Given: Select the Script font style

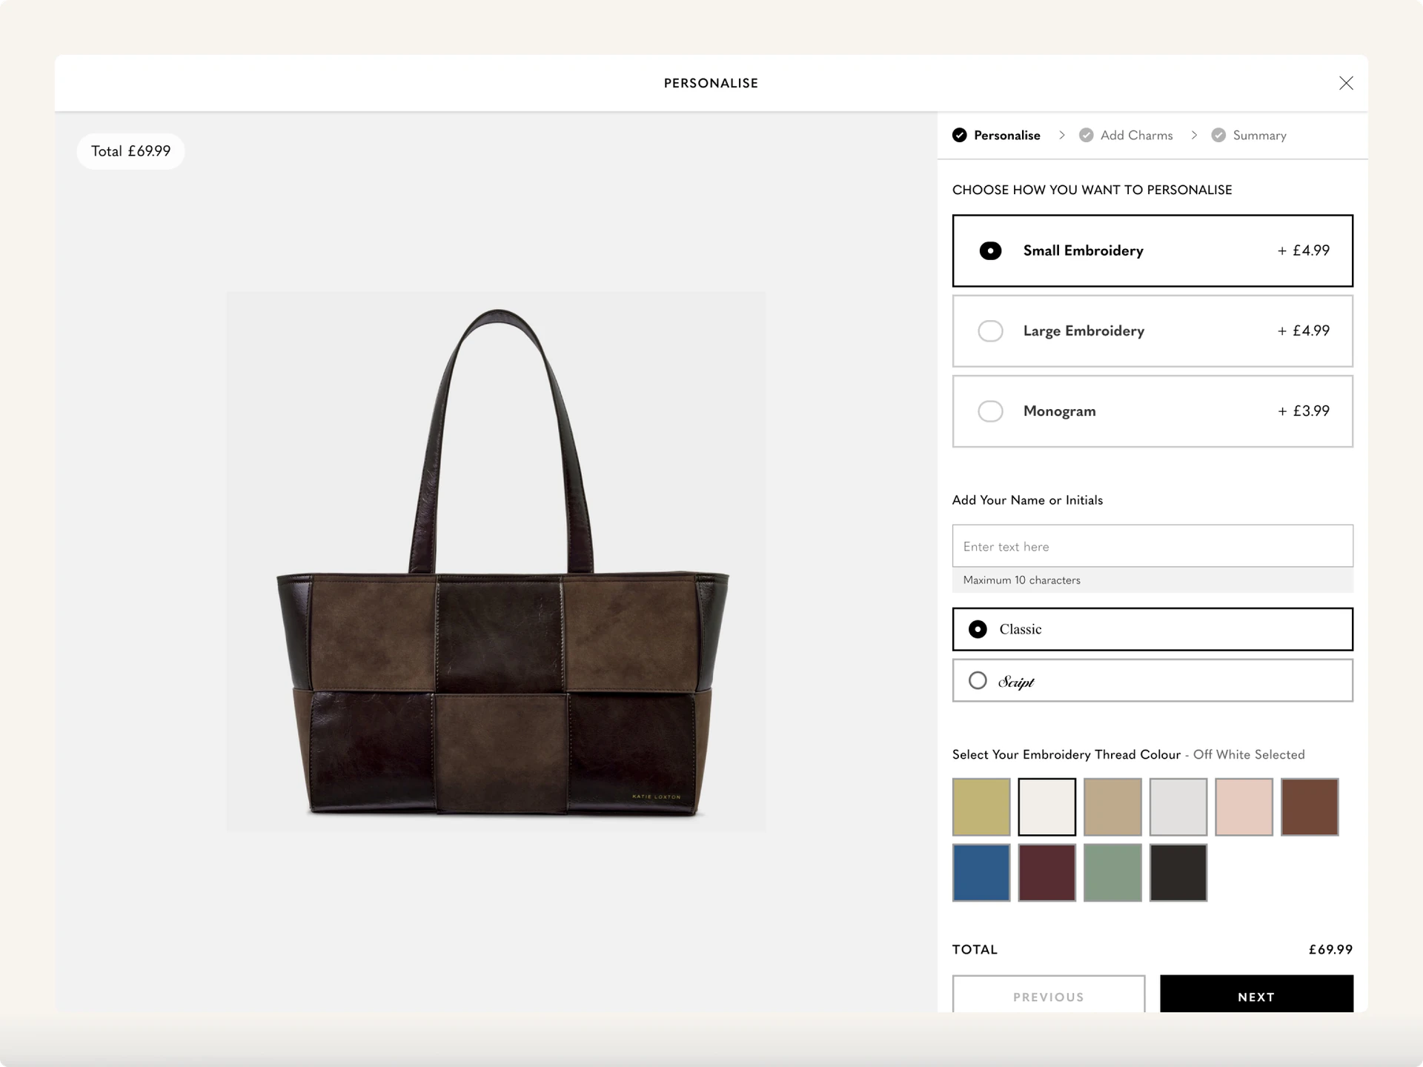Looking at the screenshot, I should click(x=1152, y=680).
